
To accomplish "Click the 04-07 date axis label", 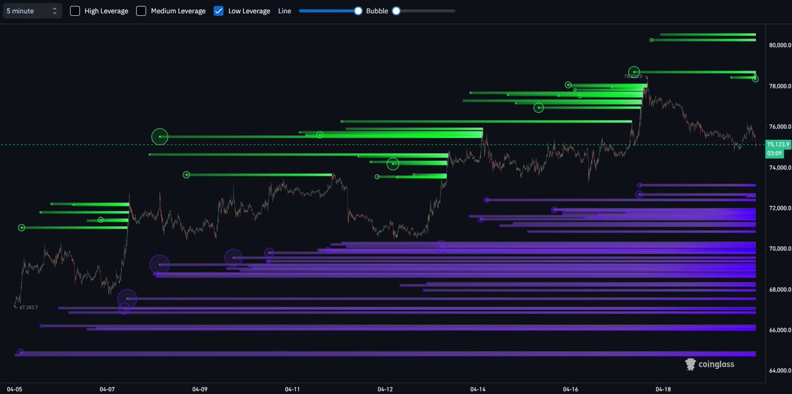I will 108,389.
